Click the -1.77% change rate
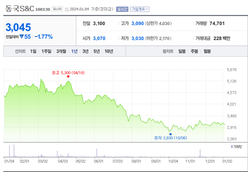Viewport: 248px width, 172px height. 44,37
